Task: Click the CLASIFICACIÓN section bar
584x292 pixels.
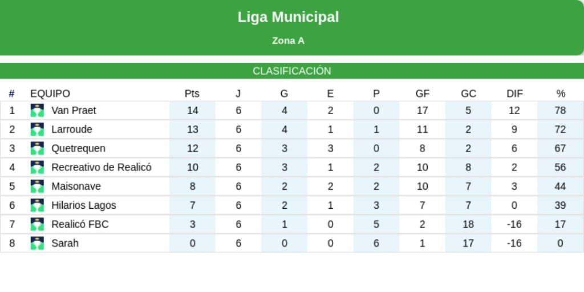Action: click(292, 71)
